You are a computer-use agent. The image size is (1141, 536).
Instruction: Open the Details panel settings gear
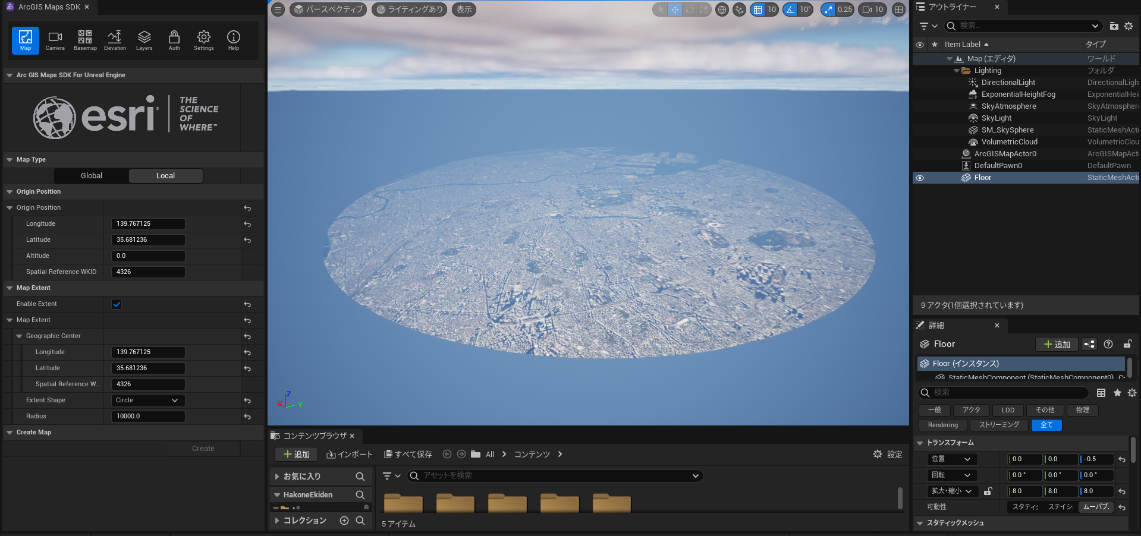1132,393
